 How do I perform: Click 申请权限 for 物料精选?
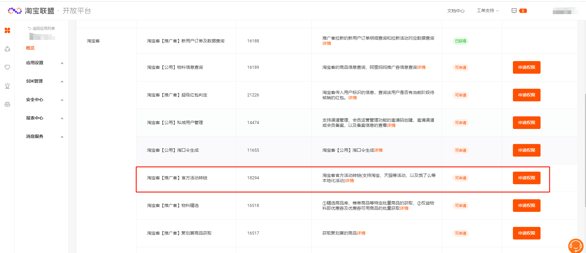click(526, 205)
